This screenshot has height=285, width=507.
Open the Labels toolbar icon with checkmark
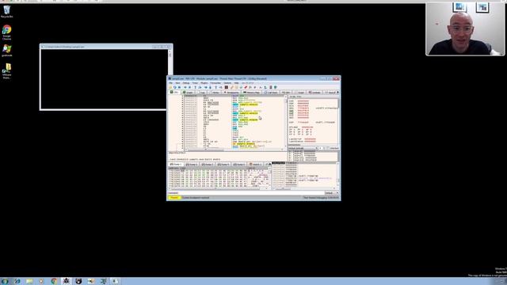241,87
